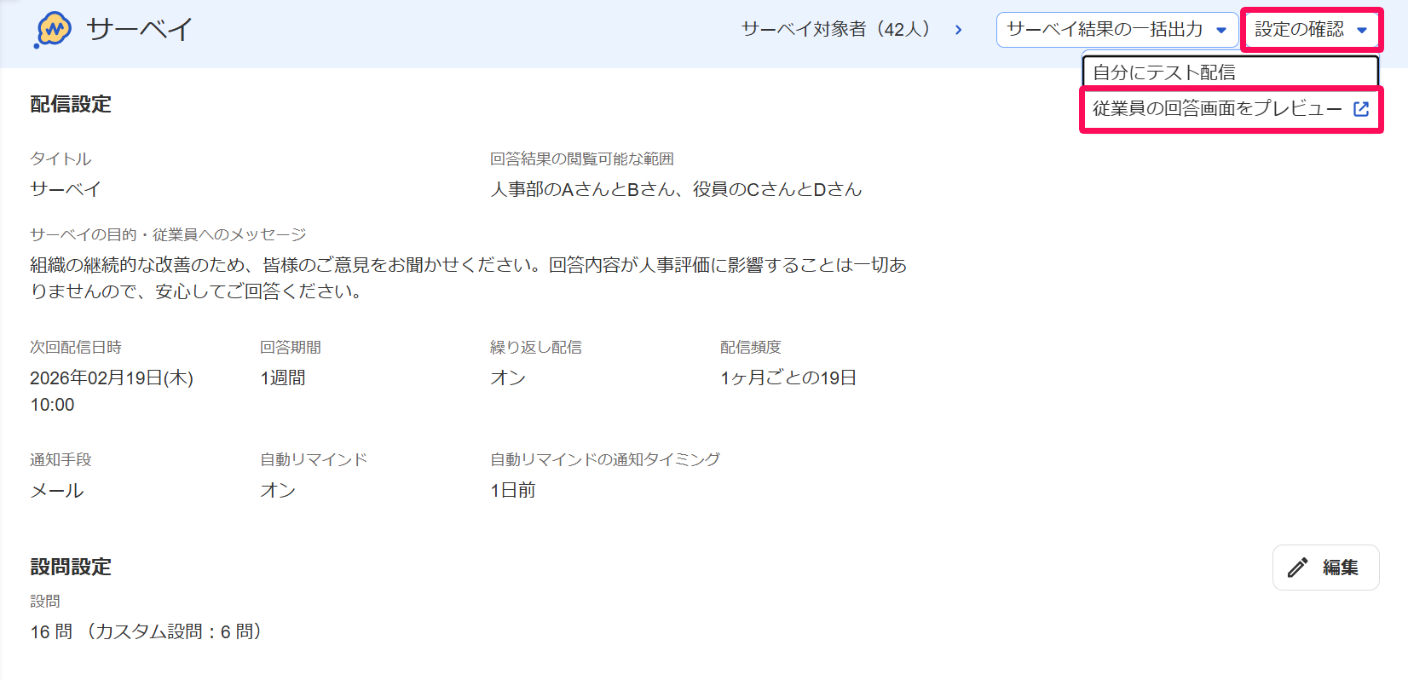Click the 回答結果の閲覧可能な範囲 label
This screenshot has width=1408, height=680.
pos(582,159)
